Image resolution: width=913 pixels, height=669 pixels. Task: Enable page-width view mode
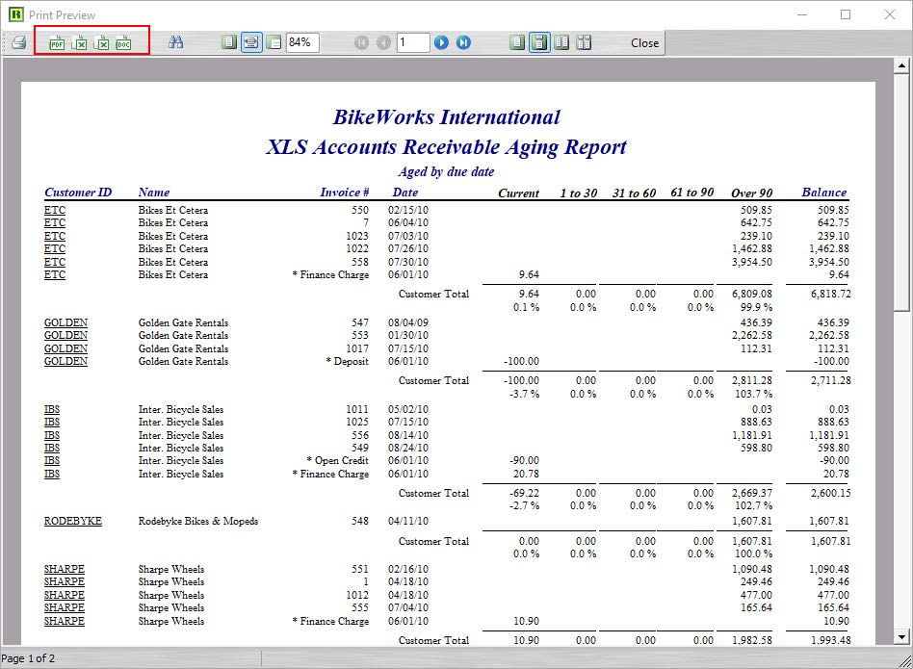click(249, 42)
